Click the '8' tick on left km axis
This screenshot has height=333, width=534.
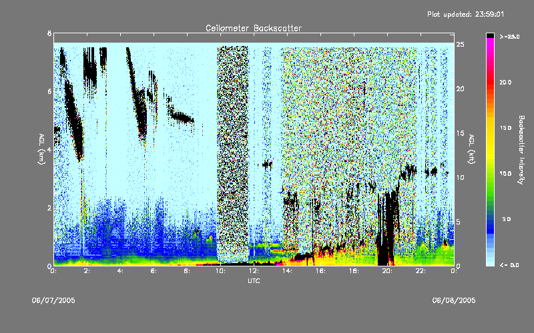pyautogui.click(x=49, y=33)
